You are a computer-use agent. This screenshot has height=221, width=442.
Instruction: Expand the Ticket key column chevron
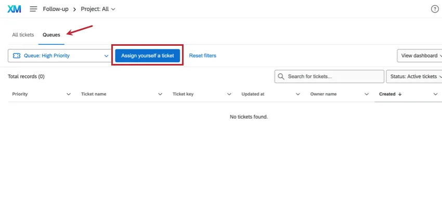click(x=229, y=94)
